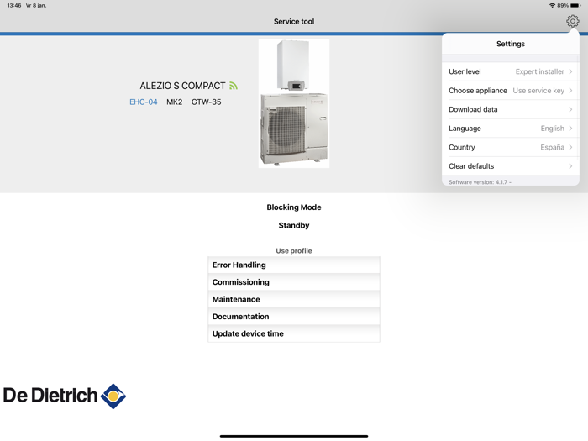Open the Language setting
This screenshot has height=441, width=588.
(x=511, y=129)
